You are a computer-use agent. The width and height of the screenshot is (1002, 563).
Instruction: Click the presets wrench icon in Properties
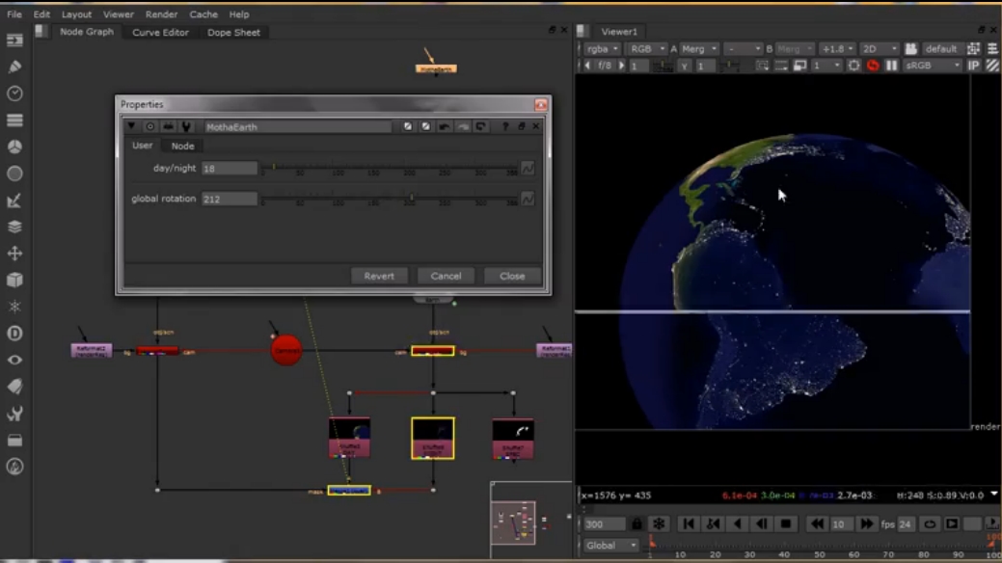[x=186, y=126]
